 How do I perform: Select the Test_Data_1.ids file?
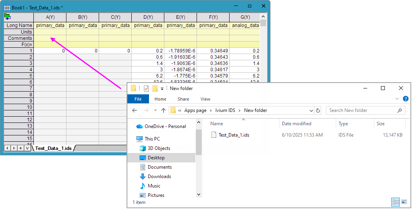pos(234,135)
